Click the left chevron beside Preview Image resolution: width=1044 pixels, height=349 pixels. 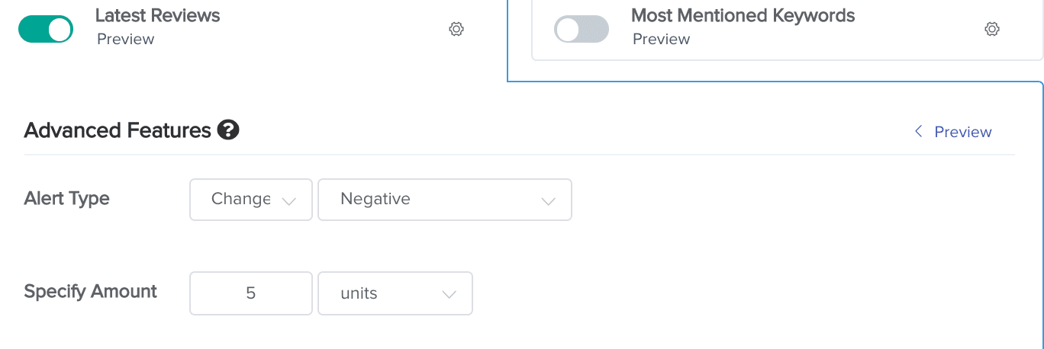tap(918, 132)
